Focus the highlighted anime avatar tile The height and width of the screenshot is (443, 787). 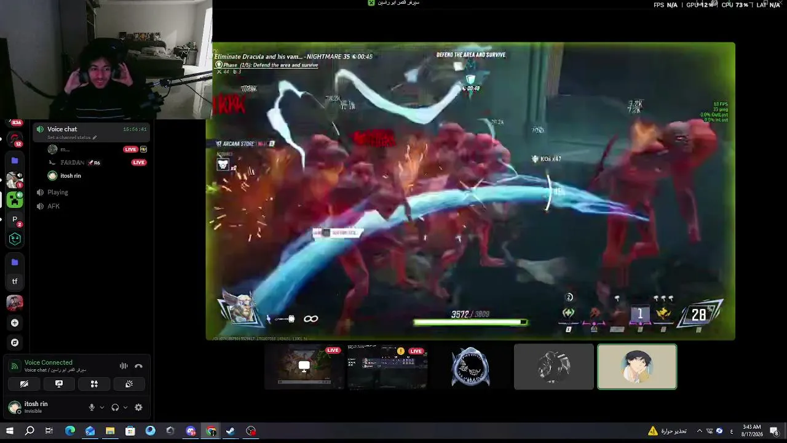click(x=637, y=367)
